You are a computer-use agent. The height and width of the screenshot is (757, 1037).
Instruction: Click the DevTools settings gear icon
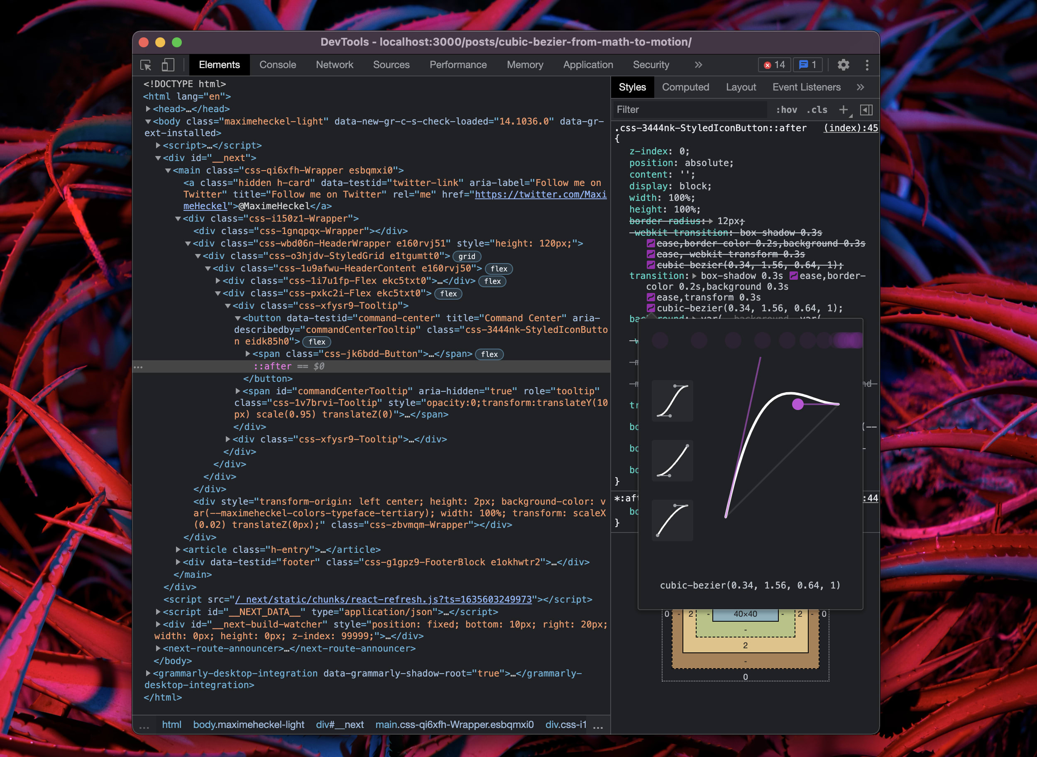(843, 64)
